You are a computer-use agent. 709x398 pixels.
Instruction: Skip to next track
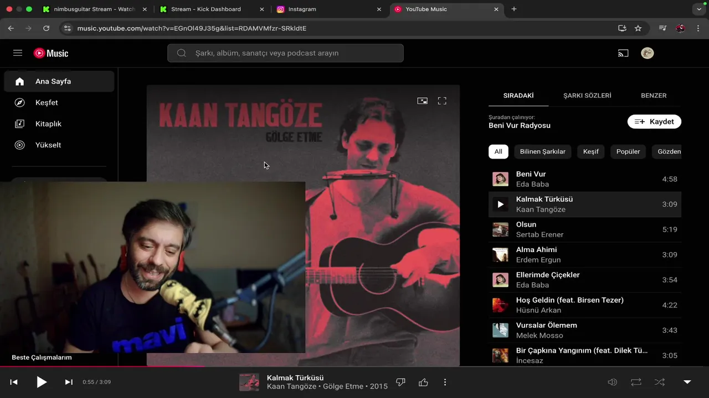pyautogui.click(x=69, y=382)
